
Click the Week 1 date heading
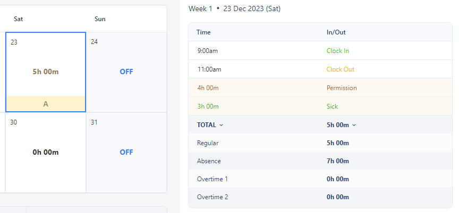click(x=234, y=9)
